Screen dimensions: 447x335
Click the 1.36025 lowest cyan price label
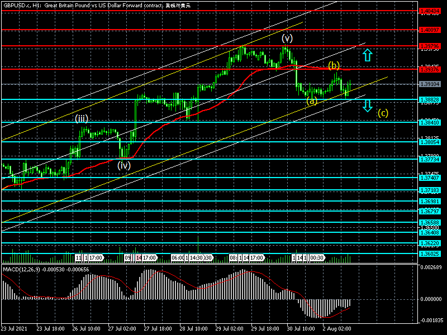pyautogui.click(x=430, y=253)
